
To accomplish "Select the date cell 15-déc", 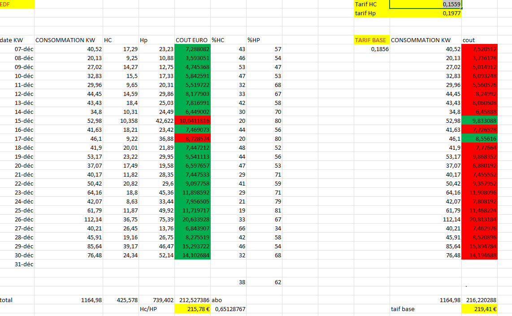I will point(17,121).
